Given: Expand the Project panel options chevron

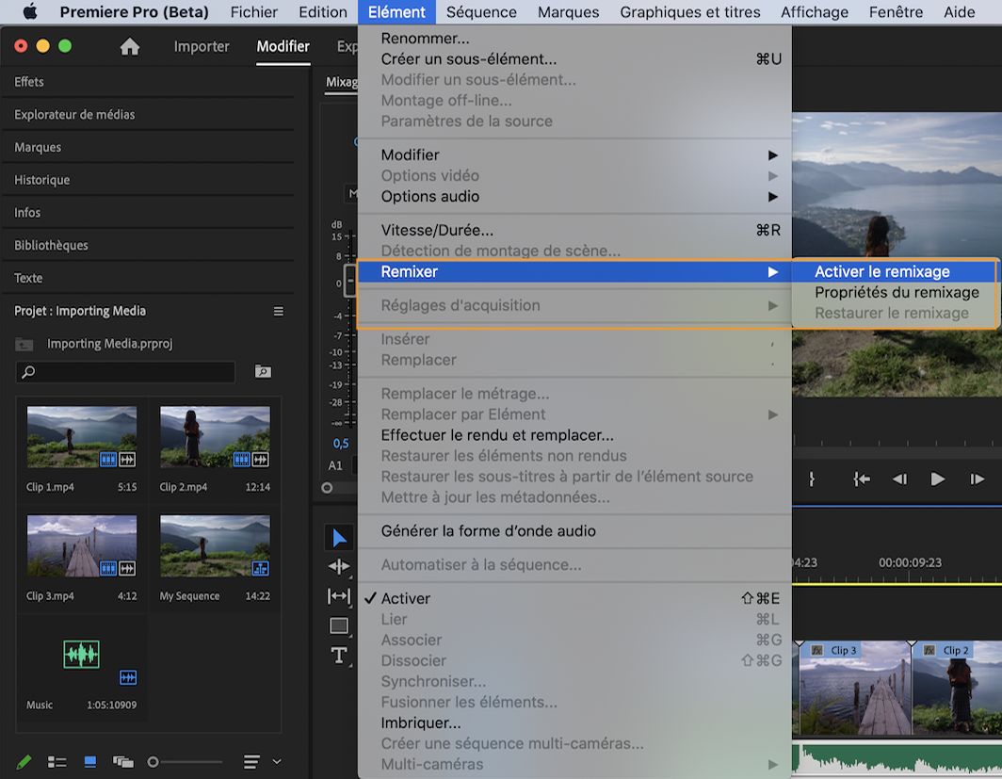Looking at the screenshot, I should pos(277,761).
